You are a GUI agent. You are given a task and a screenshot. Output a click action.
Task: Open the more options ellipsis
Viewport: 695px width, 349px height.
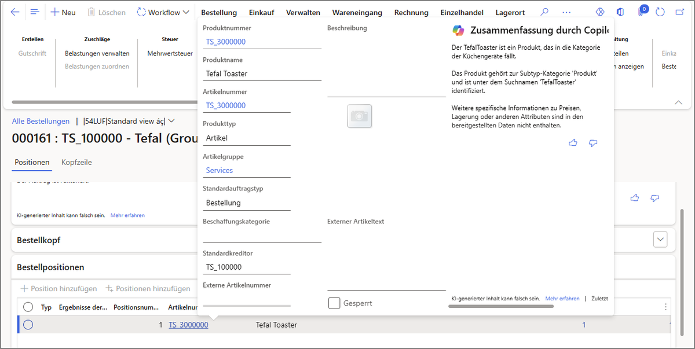tap(566, 12)
